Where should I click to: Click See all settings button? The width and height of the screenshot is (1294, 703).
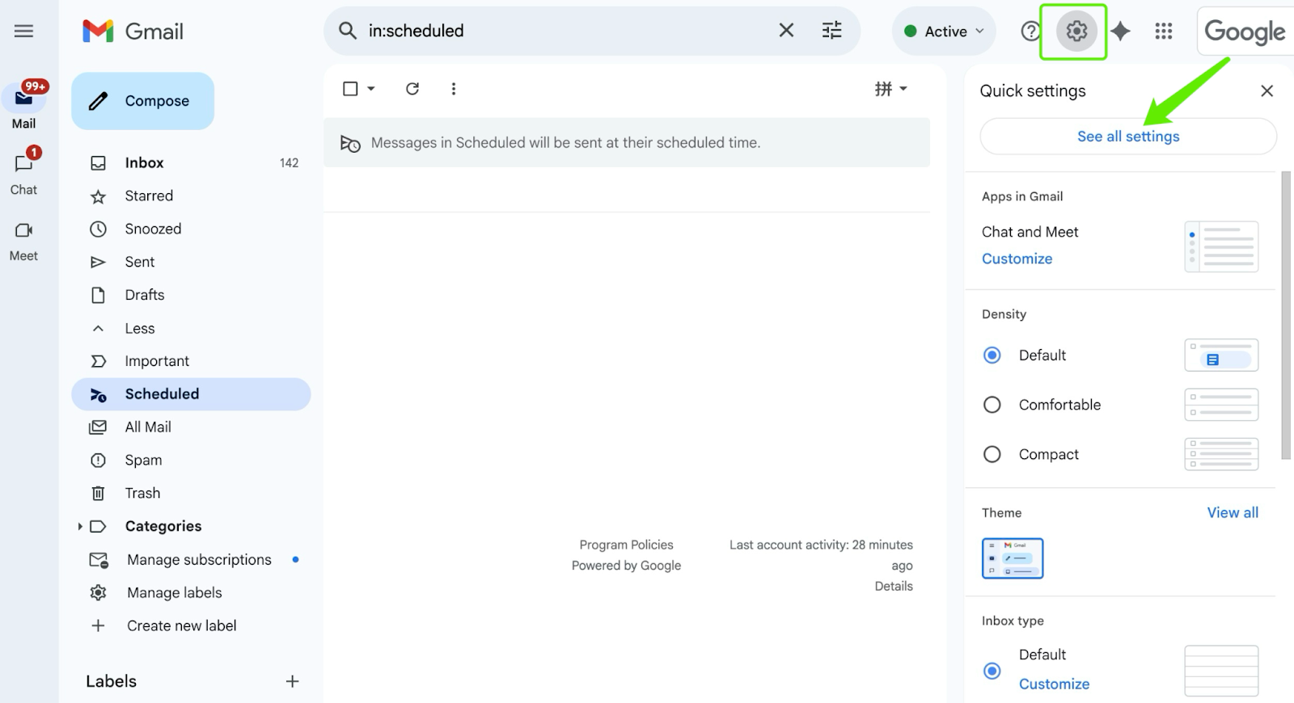point(1128,137)
